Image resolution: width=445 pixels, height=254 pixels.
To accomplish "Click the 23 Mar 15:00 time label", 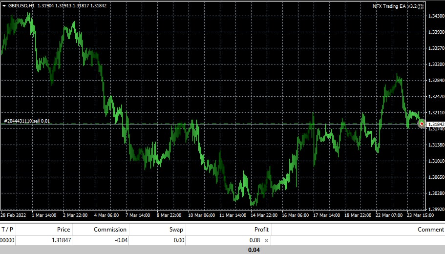I will [420, 215].
